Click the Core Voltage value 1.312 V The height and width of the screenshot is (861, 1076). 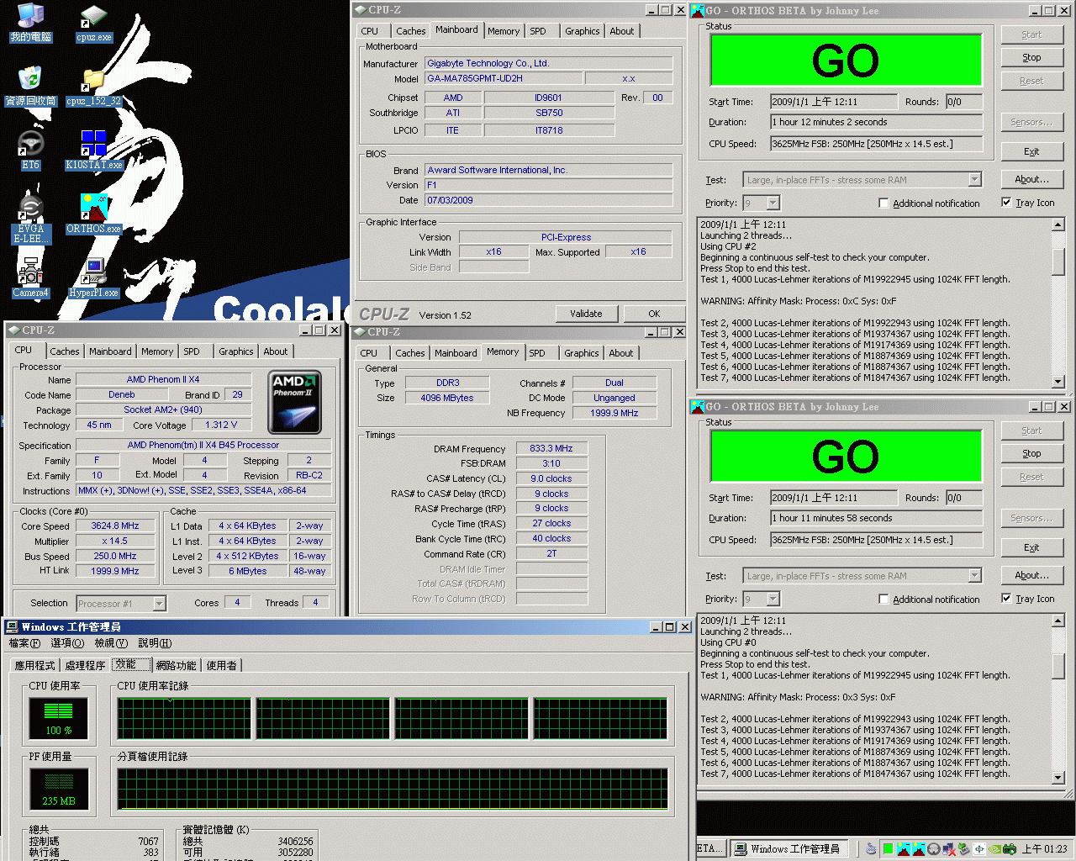(x=221, y=425)
